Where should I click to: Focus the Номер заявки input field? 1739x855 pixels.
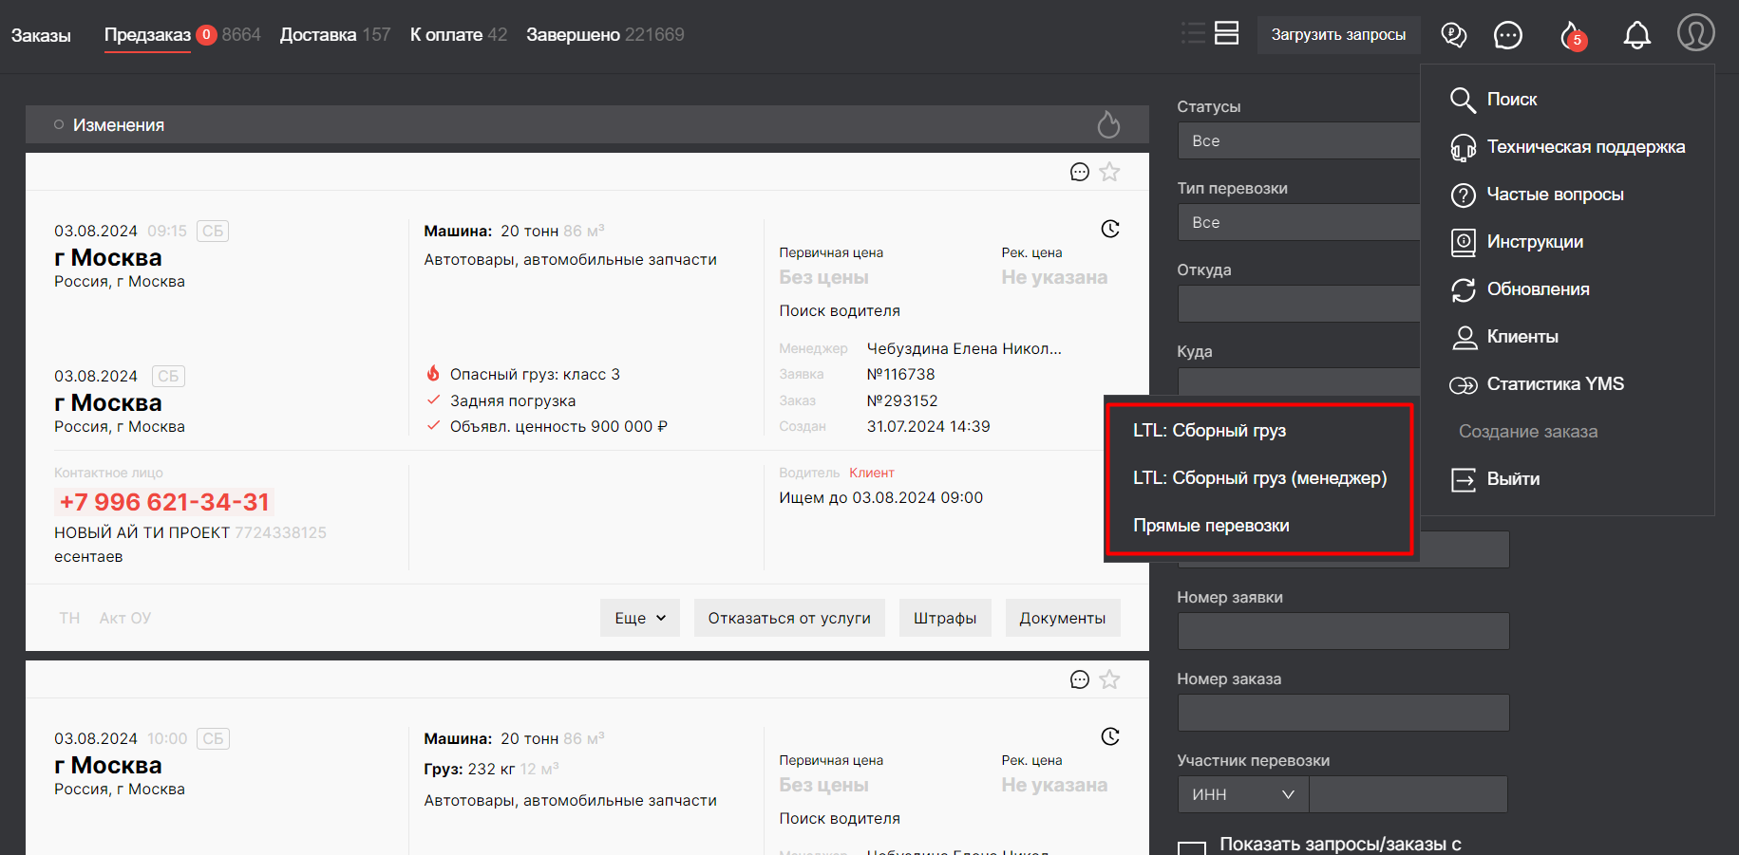click(x=1343, y=631)
